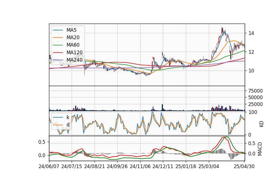Click the 24/06/07 date tick label
This screenshot has width=272, height=196.
click(49, 166)
